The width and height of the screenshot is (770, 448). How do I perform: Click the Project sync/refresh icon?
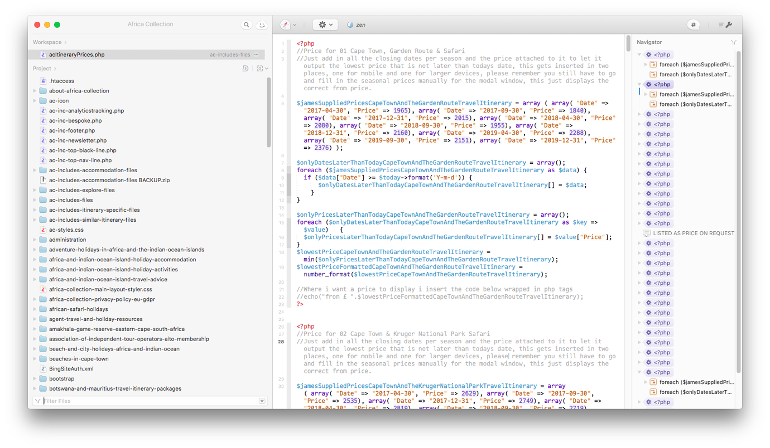point(246,69)
